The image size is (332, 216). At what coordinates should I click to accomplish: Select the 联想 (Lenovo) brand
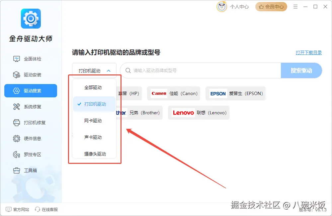pos(199,113)
